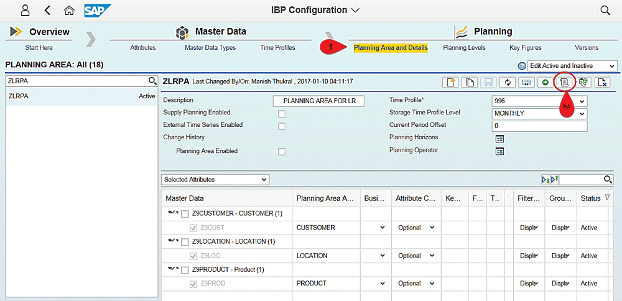The image size is (622, 301).
Task: Click the Current Period Offset field
Action: point(539,126)
